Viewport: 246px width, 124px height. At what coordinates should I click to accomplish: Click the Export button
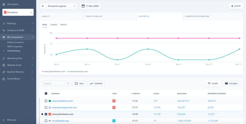point(236,6)
